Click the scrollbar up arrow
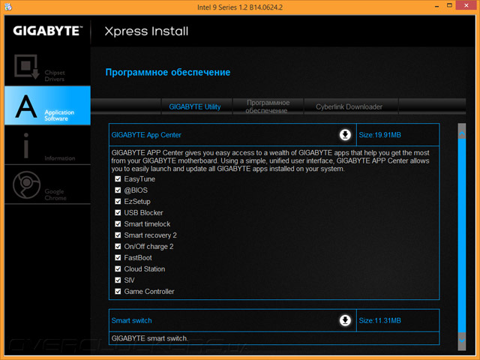 [462, 134]
